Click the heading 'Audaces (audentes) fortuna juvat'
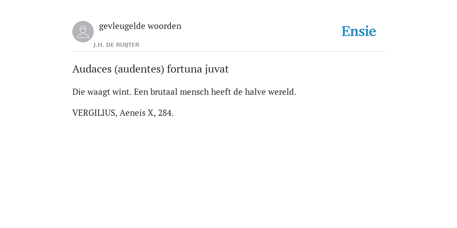The image size is (457, 228). [150, 69]
